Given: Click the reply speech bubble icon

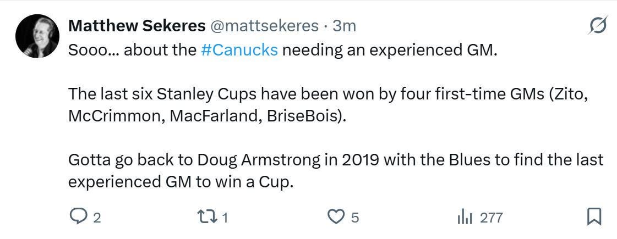Looking at the screenshot, I should tap(78, 217).
